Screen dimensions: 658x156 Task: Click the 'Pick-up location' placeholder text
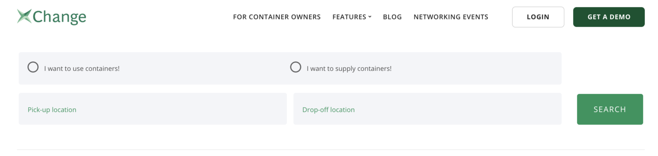pyautogui.click(x=52, y=110)
